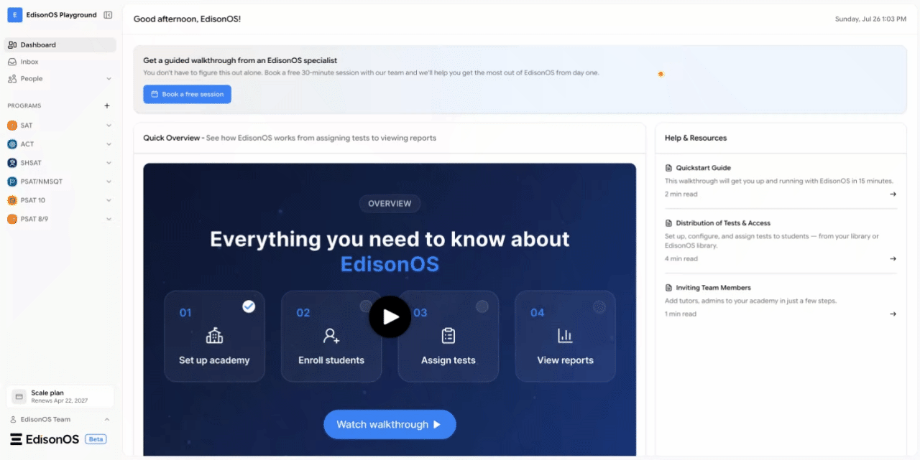Image resolution: width=920 pixels, height=460 pixels.
Task: Open Inviting Team Members link
Action: tap(713, 288)
